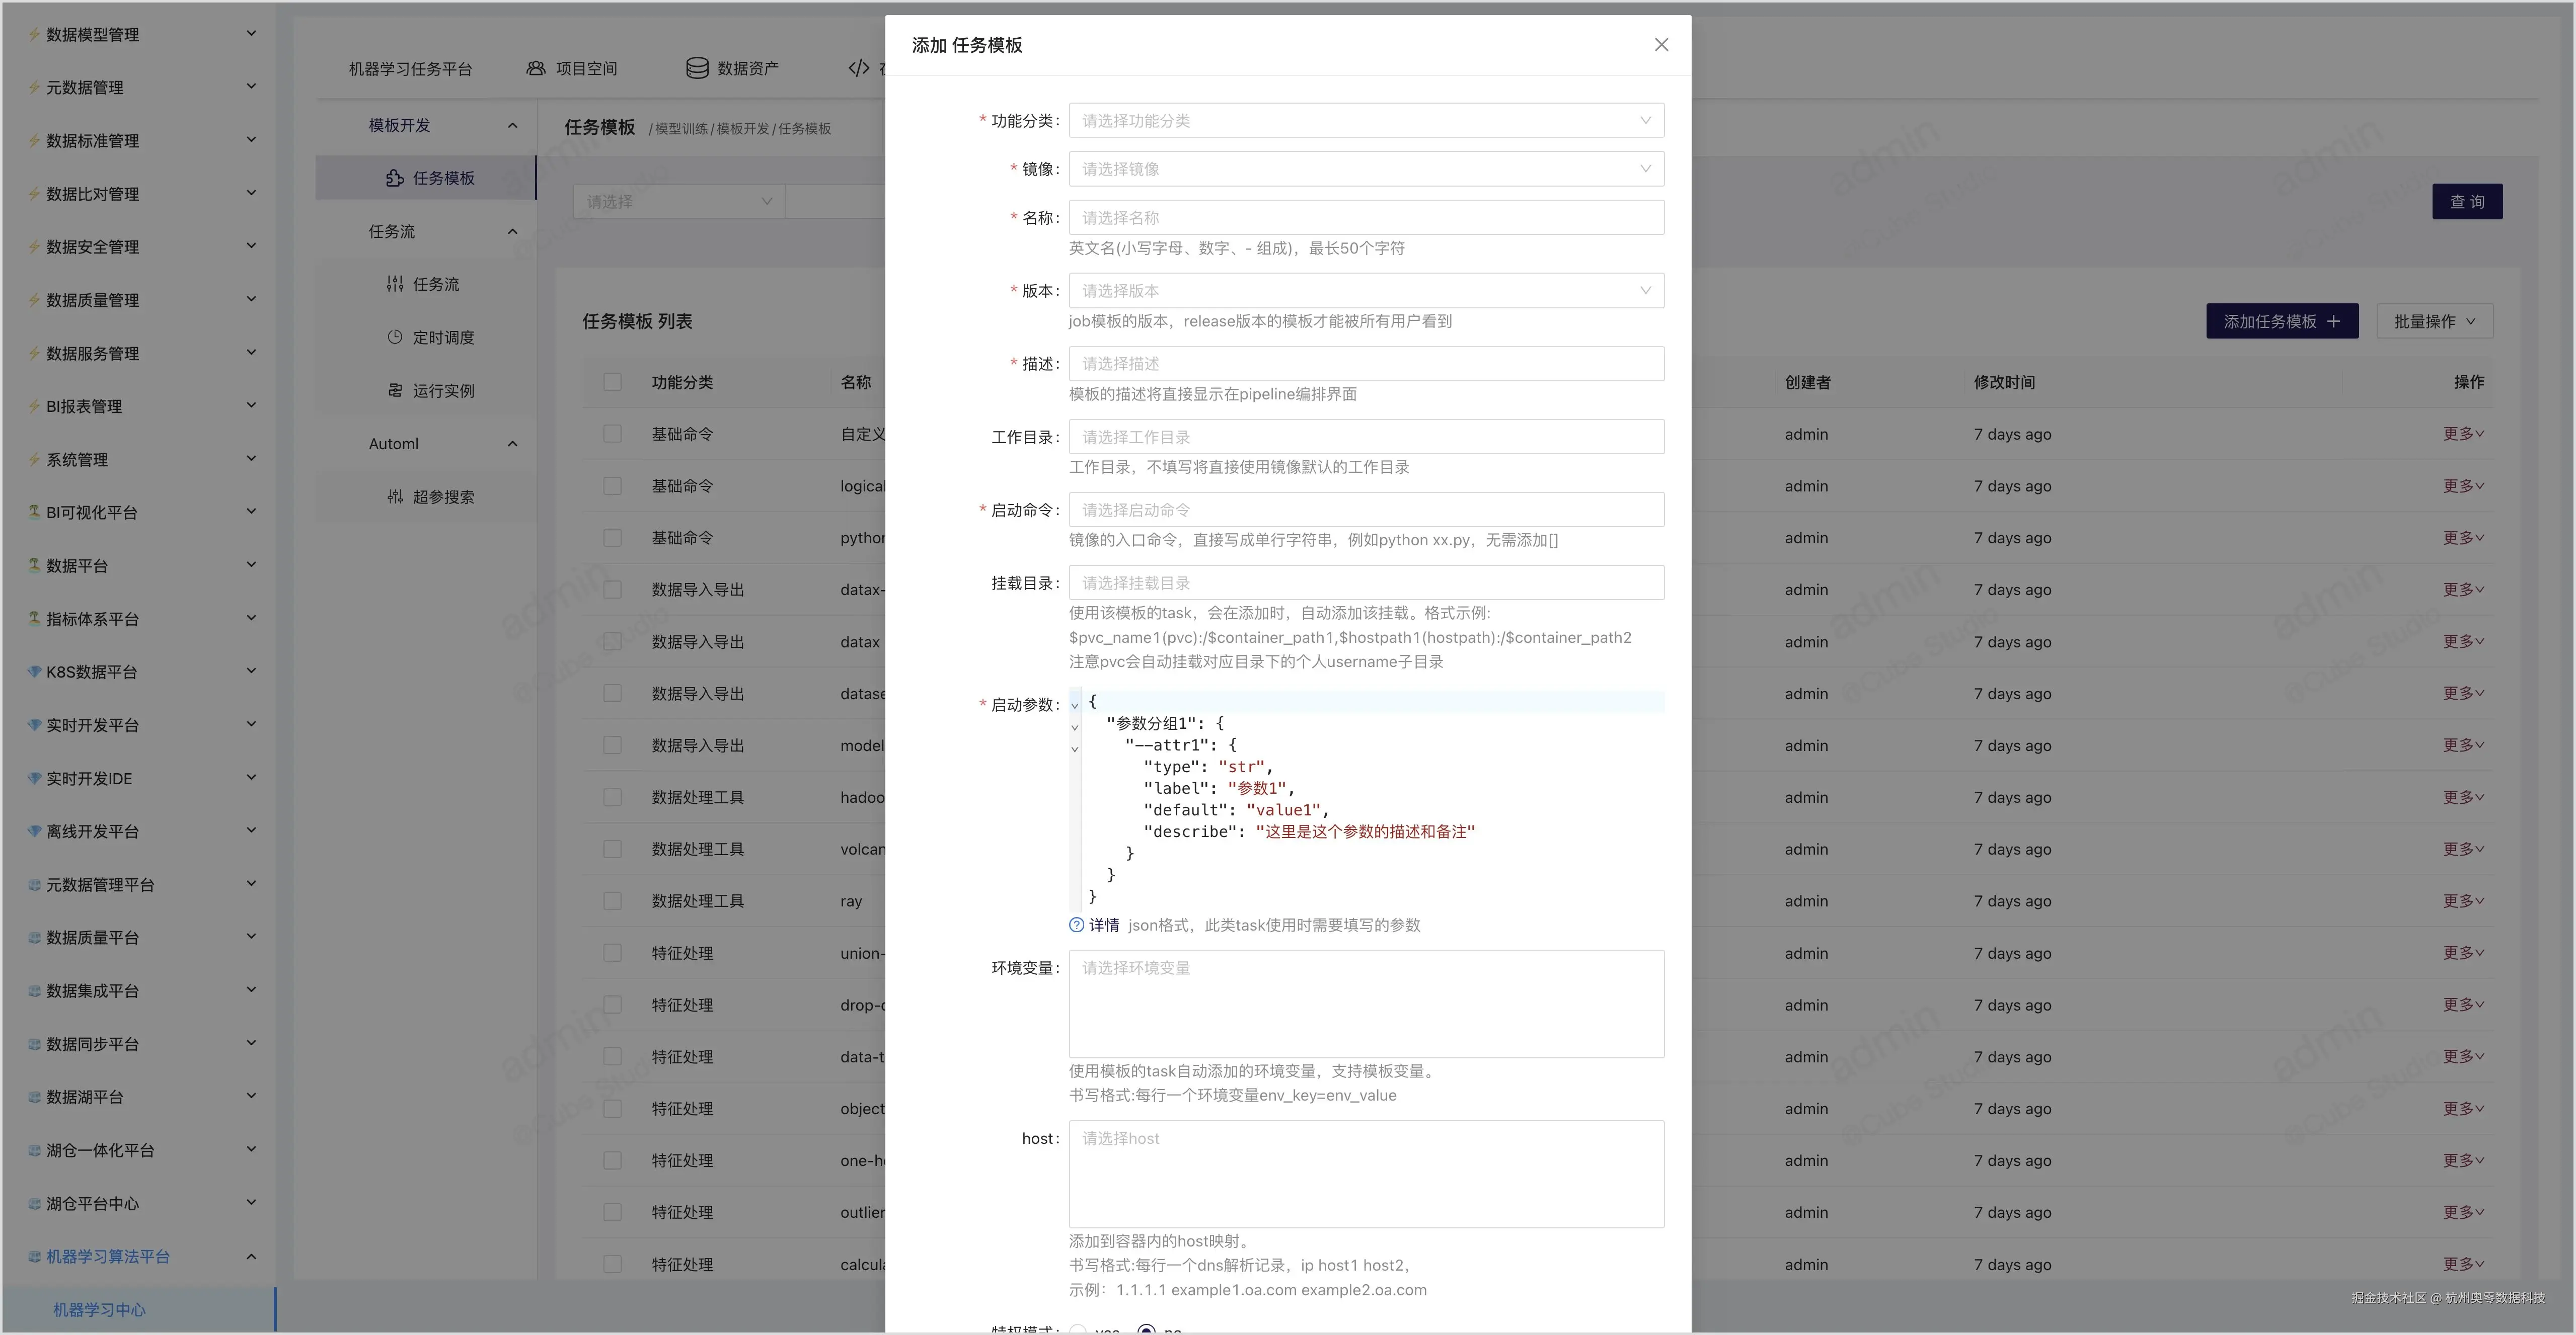The width and height of the screenshot is (2576, 1335).
Task: Click the 启动命令 input field
Action: pyautogui.click(x=1366, y=510)
